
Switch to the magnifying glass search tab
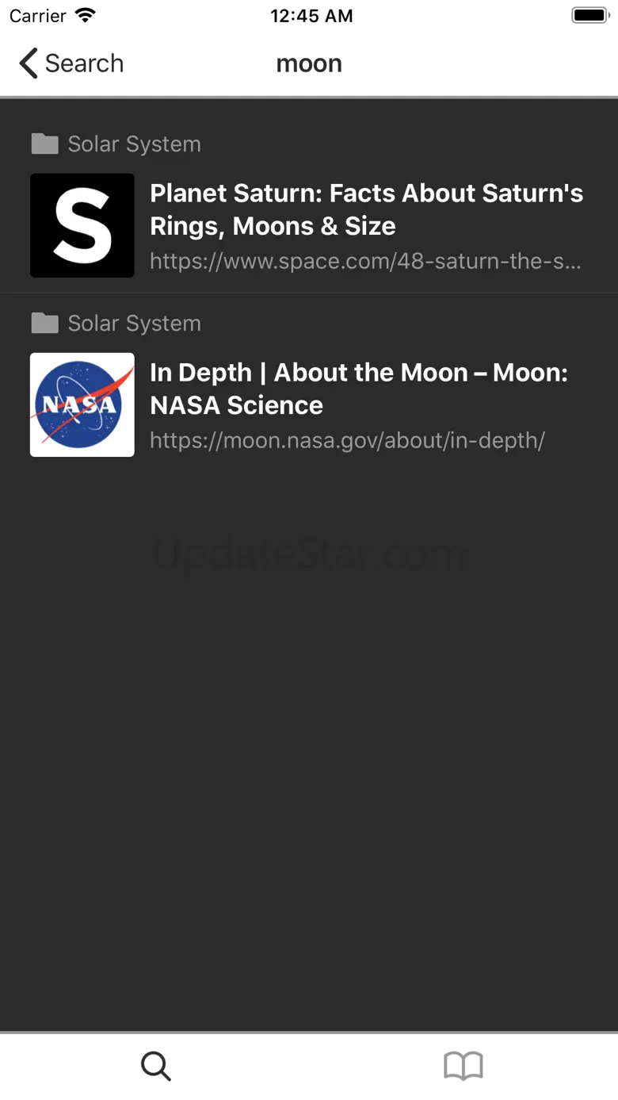coord(155,1067)
